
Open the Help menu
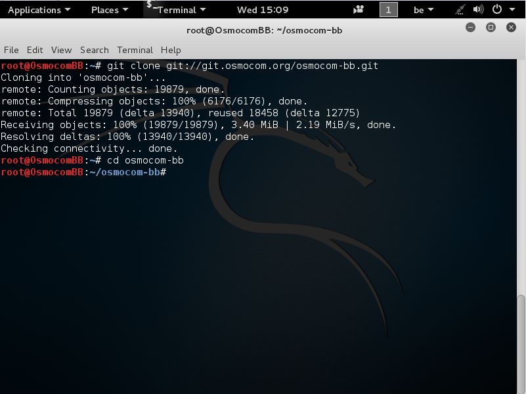[171, 50]
